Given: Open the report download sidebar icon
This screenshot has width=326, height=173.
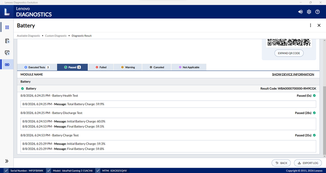Looking at the screenshot, I should pyautogui.click(x=7, y=41).
